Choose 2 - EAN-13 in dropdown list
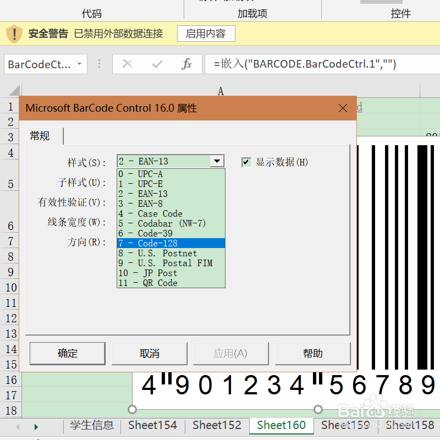 pyautogui.click(x=171, y=194)
